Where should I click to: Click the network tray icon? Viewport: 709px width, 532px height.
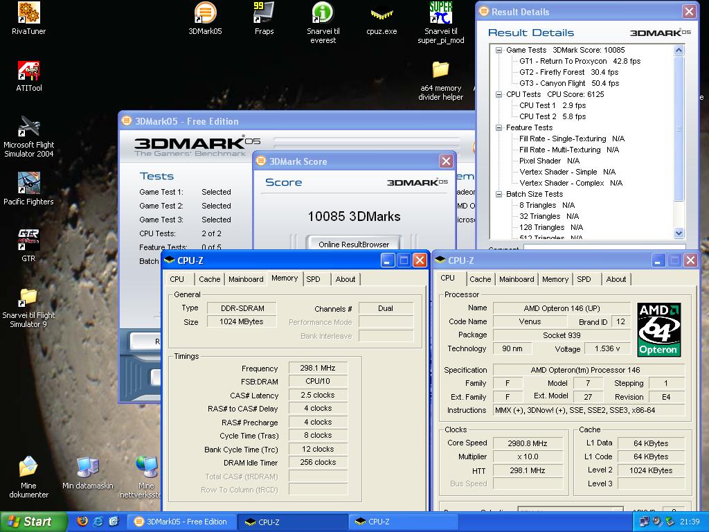coord(644,522)
